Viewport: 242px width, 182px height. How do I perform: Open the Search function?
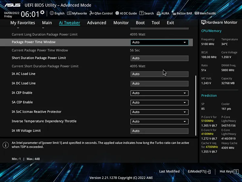(x=149, y=13)
